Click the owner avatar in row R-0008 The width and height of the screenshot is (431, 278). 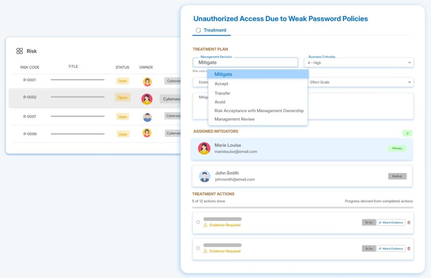(x=147, y=133)
